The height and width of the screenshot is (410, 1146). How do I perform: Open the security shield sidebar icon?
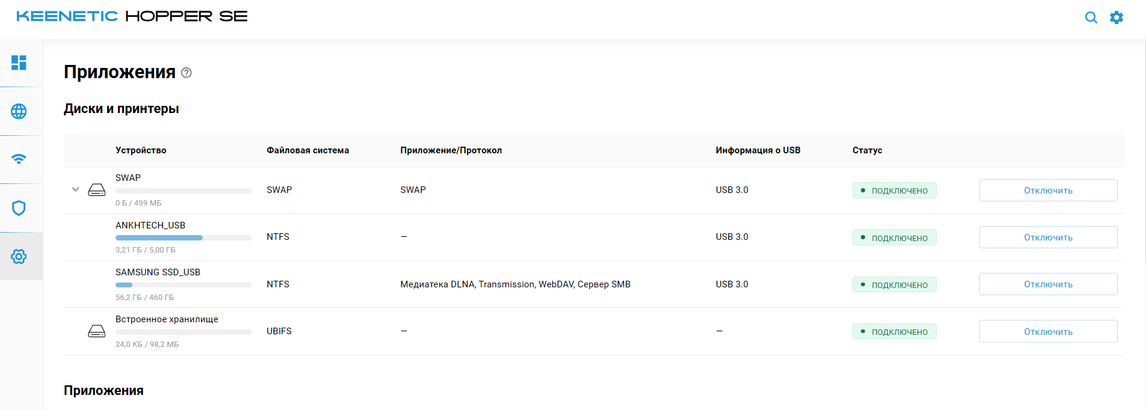click(19, 208)
